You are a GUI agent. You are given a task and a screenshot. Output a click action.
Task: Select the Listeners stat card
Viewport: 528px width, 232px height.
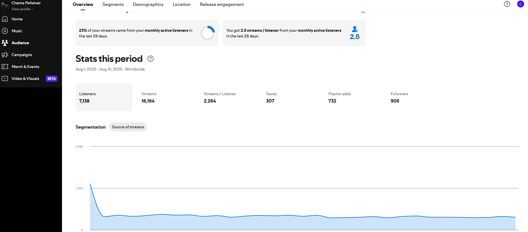point(104,97)
